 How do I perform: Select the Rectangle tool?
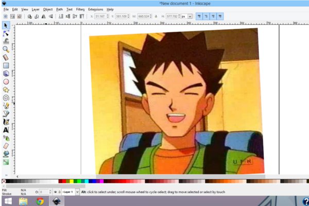click(6, 65)
